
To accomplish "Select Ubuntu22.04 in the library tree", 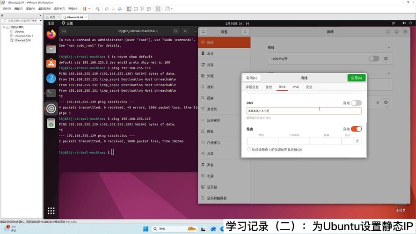I will pos(22,40).
